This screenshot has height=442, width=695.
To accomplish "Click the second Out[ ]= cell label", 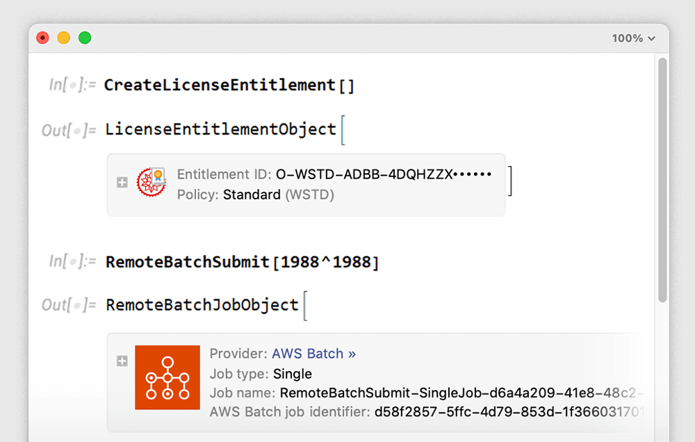I will coord(69,305).
